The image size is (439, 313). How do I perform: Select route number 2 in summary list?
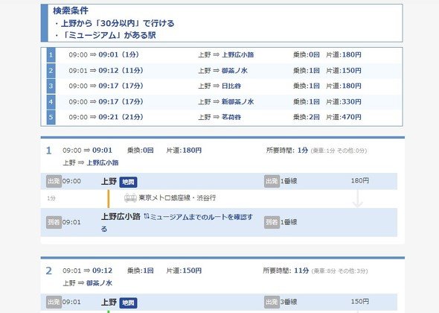pyautogui.click(x=51, y=70)
